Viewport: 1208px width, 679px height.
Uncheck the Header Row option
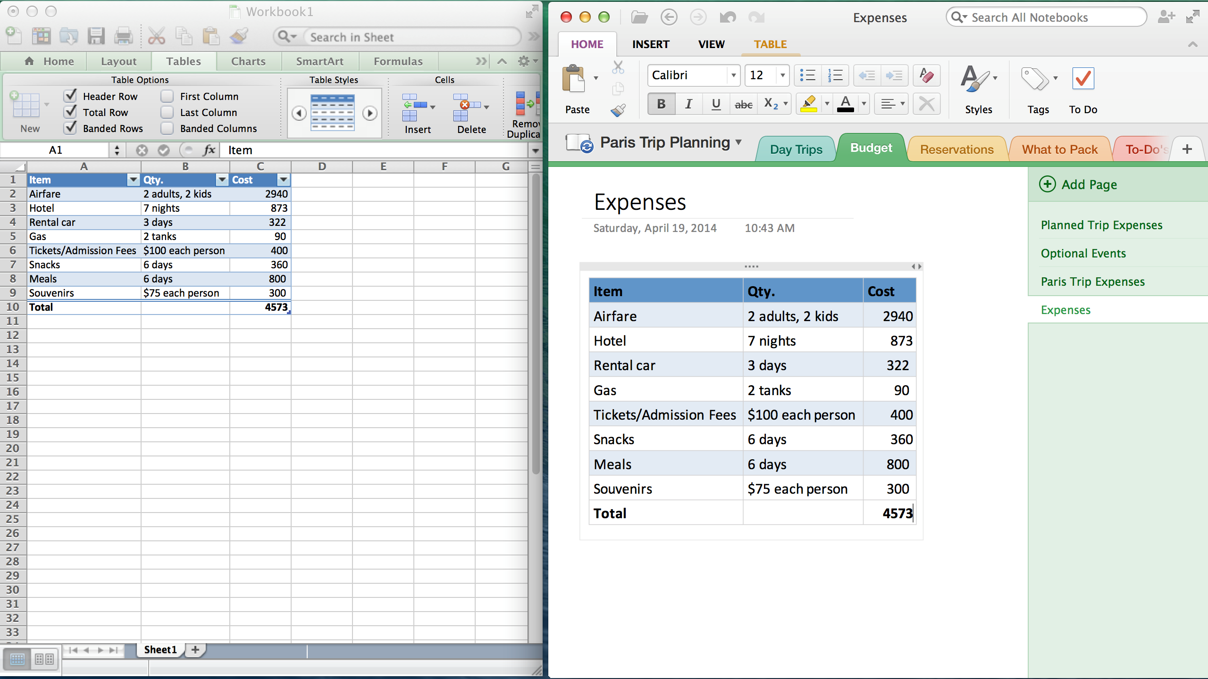tap(70, 96)
